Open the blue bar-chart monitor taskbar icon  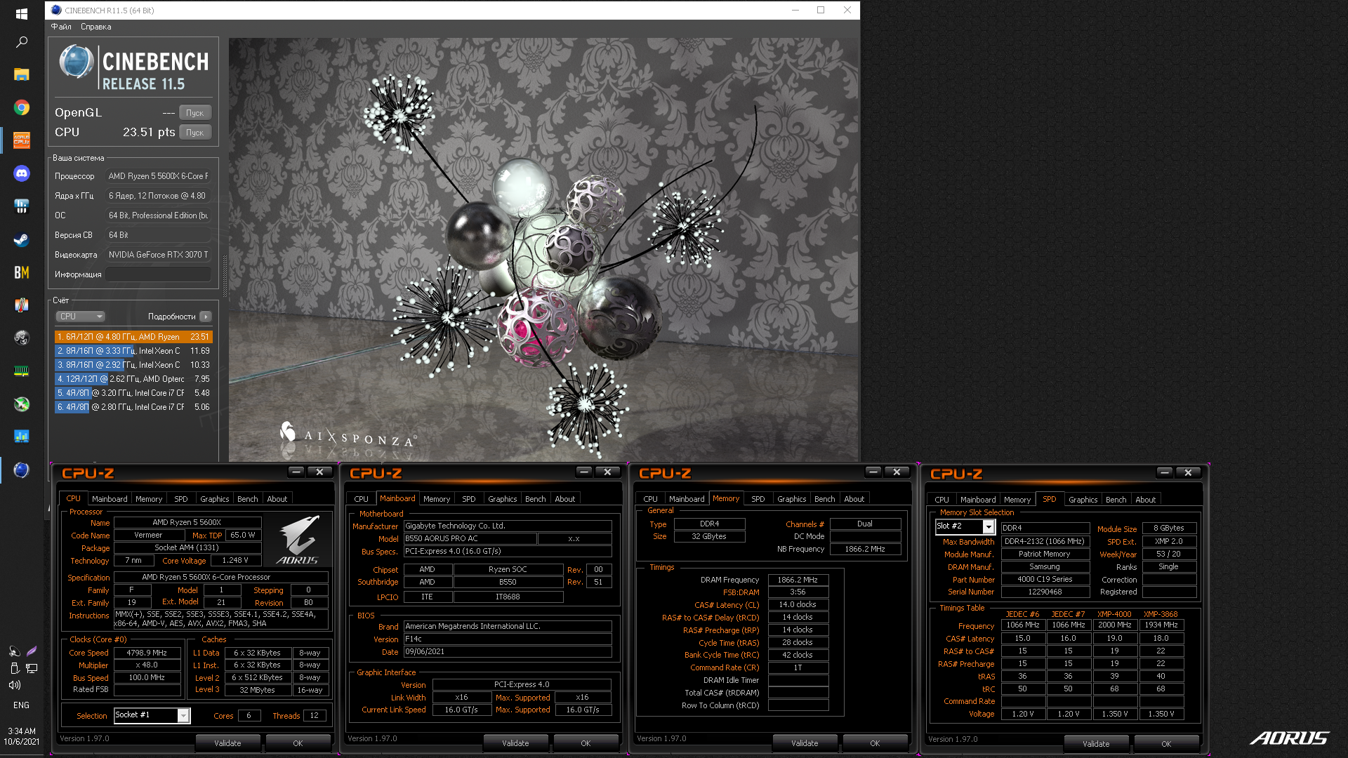click(x=21, y=437)
